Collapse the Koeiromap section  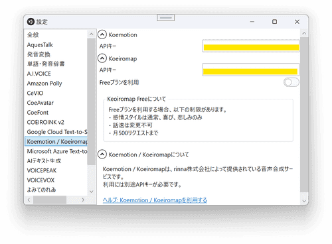(102, 58)
